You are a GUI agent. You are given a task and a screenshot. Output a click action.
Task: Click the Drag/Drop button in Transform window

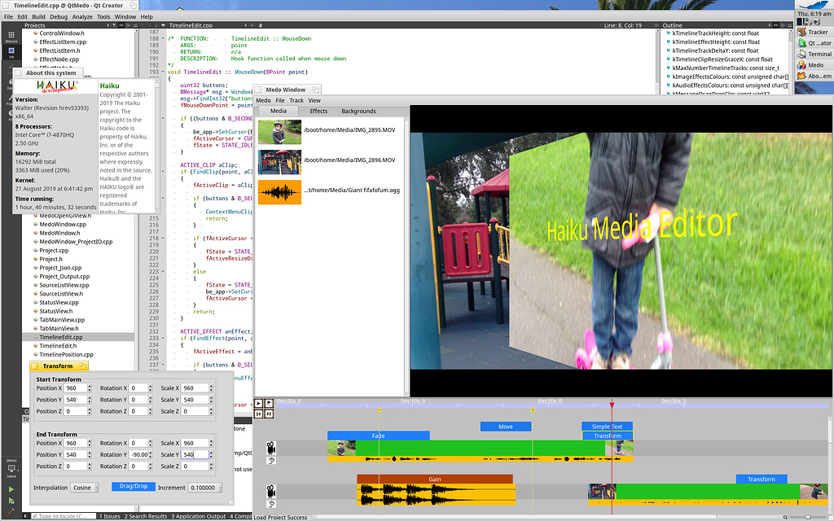[x=134, y=487]
